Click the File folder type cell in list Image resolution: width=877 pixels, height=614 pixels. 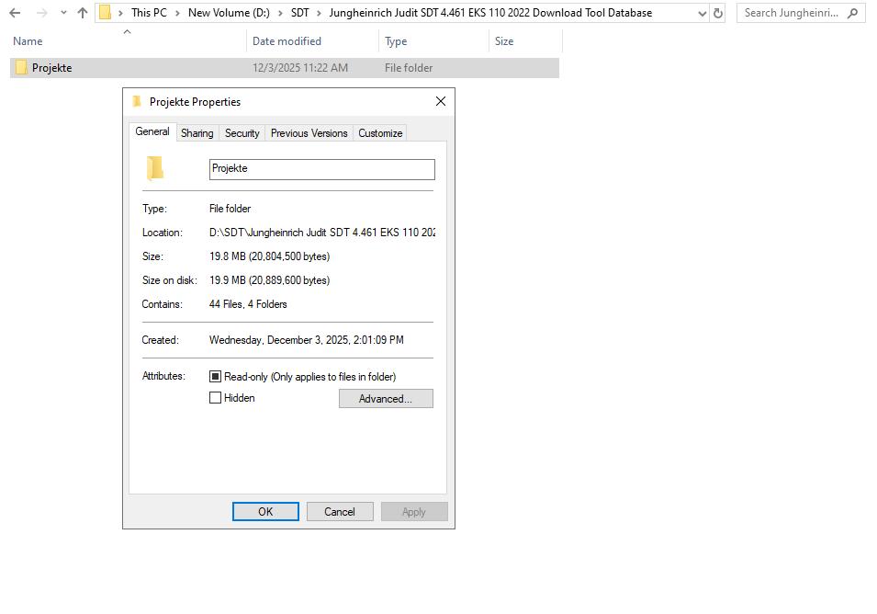pyautogui.click(x=409, y=68)
